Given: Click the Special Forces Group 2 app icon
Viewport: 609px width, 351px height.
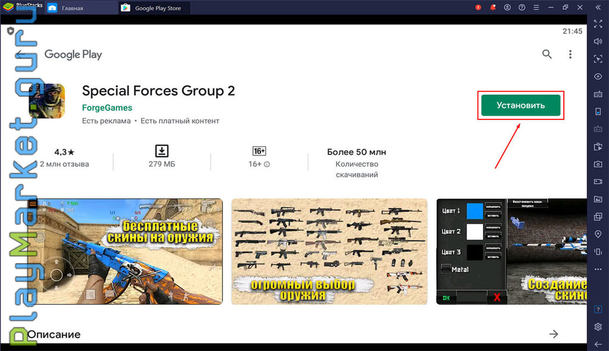Looking at the screenshot, I should click(46, 101).
